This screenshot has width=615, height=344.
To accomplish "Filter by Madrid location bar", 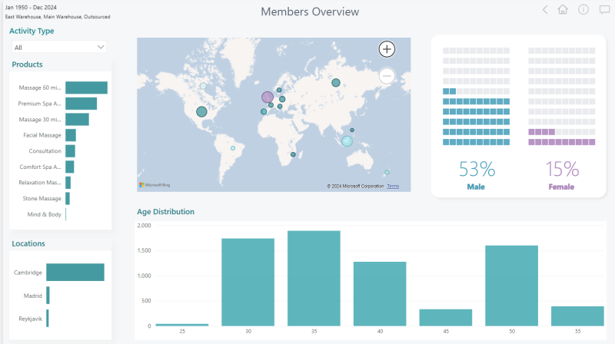I will click(48, 296).
